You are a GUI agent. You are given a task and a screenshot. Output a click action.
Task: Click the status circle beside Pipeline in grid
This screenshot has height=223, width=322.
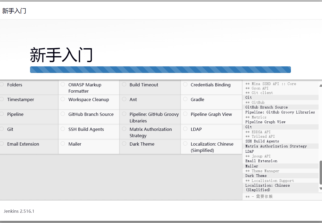[2, 114]
